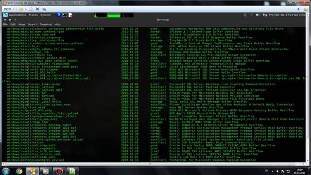Screen dimensions: 311x175
Task: Close the Terminal window with x button
Action: point(5,20)
